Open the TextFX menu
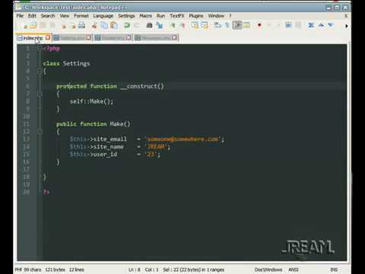365x274 pixels. 177,16
